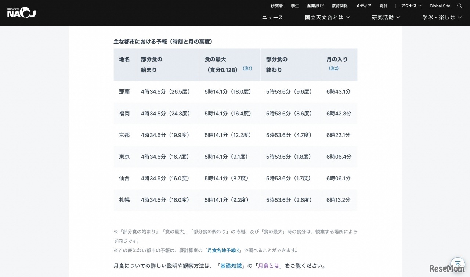Open 教育関係 link
This screenshot has width=470, height=277.
pyautogui.click(x=340, y=6)
